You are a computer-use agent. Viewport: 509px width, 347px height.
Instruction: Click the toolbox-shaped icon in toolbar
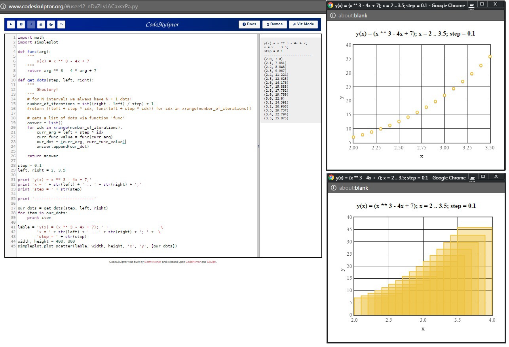click(41, 25)
